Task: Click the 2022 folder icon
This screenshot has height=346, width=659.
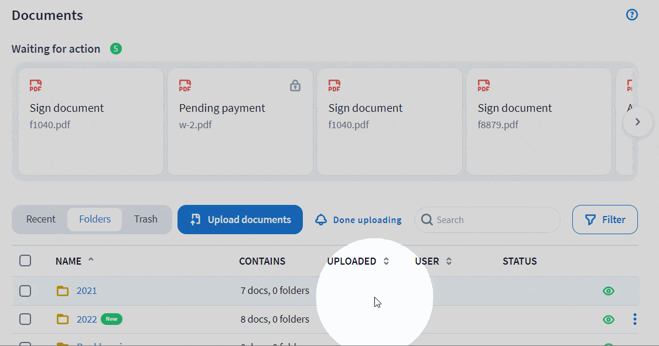Action: (x=63, y=319)
